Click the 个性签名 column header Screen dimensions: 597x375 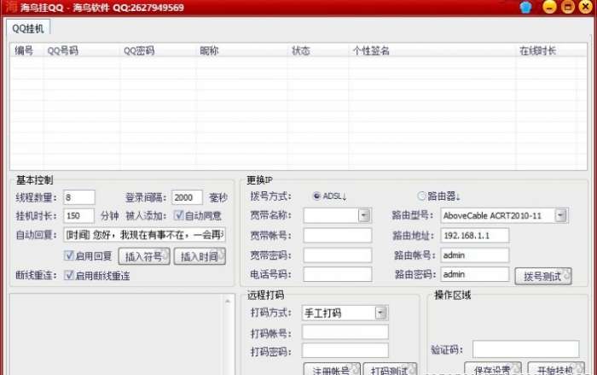pyautogui.click(x=432, y=50)
